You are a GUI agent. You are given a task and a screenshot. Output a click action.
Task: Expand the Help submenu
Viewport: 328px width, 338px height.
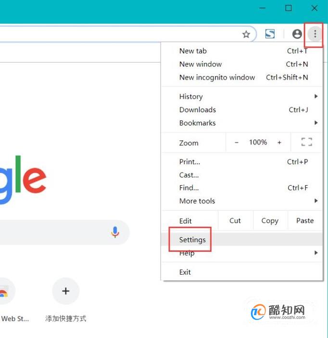coord(241,253)
